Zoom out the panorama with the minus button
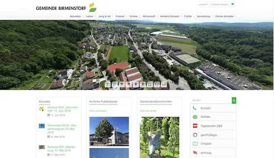This screenshot has width=274, height=158. [115, 84]
